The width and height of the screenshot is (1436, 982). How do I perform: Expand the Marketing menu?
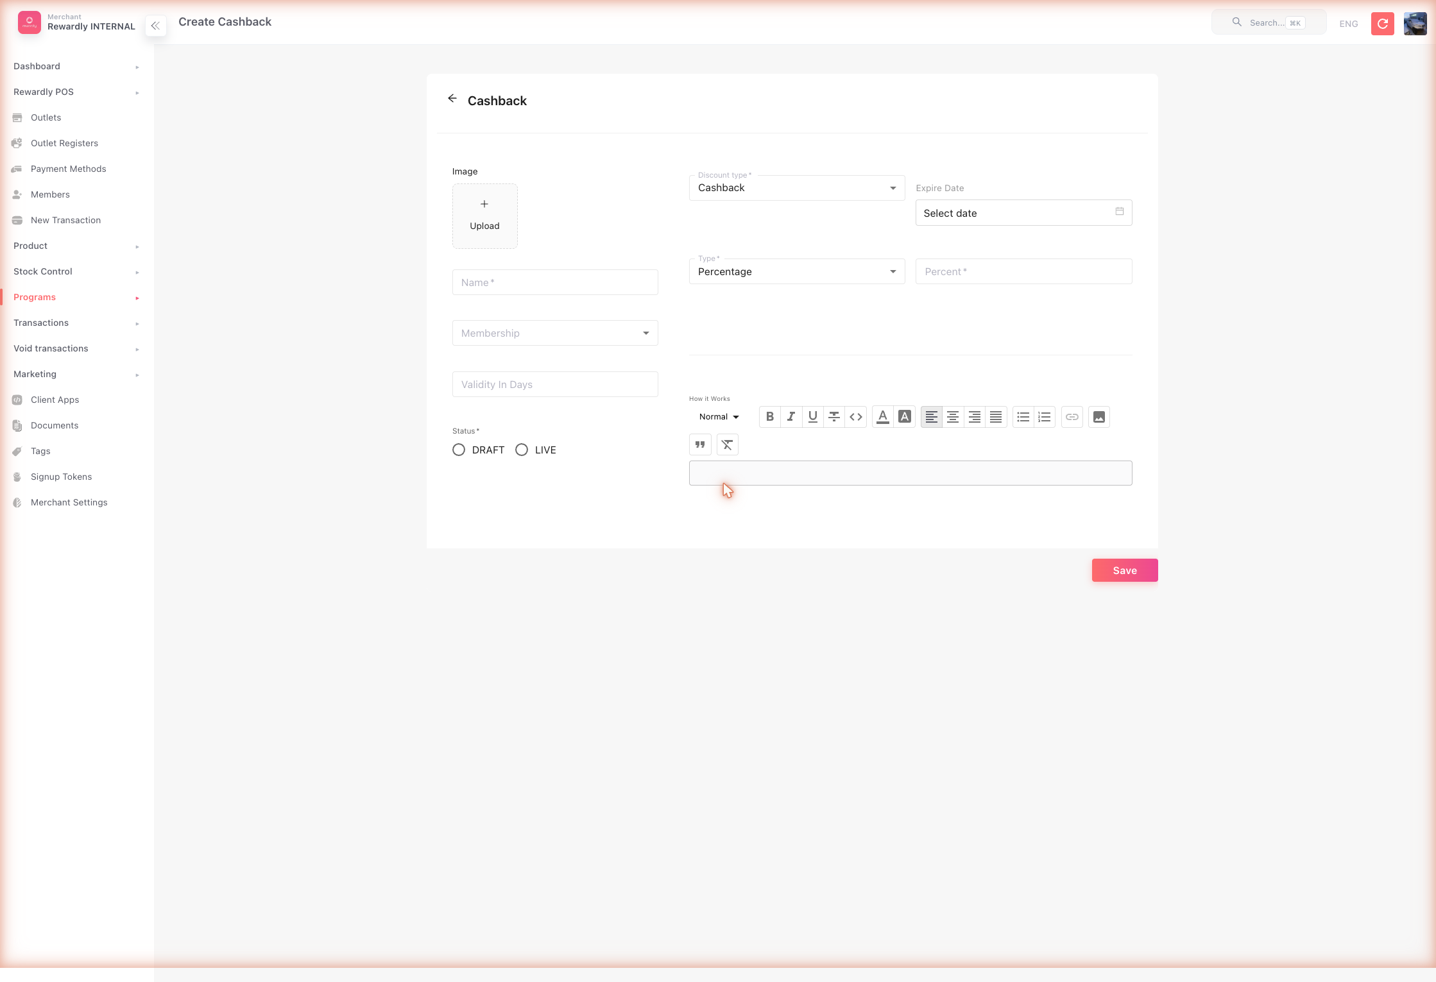[77, 375]
